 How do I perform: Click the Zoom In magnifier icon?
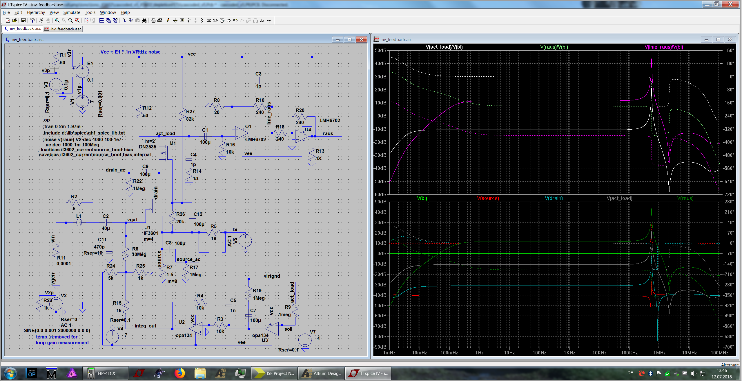57,21
